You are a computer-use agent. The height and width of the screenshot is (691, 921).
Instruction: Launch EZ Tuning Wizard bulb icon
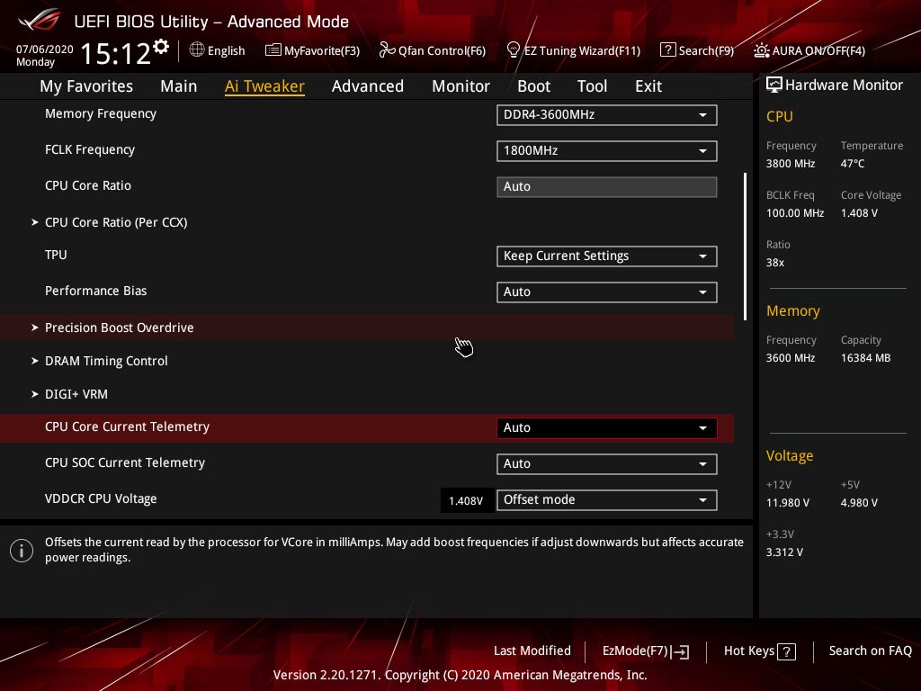(x=514, y=50)
